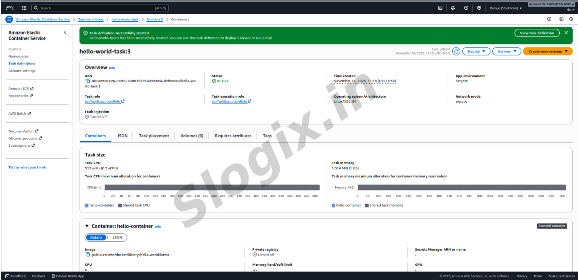This screenshot has height=280, width=578.
Task: Click the View task definition button
Action: coord(537,33)
